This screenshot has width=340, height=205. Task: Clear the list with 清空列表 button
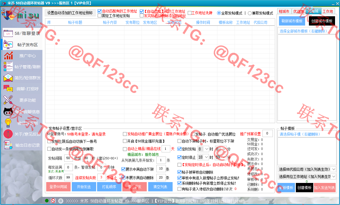160,187
